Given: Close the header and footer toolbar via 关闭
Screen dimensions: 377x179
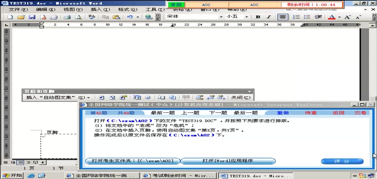Looking at the screenshot, I should 241,98.
